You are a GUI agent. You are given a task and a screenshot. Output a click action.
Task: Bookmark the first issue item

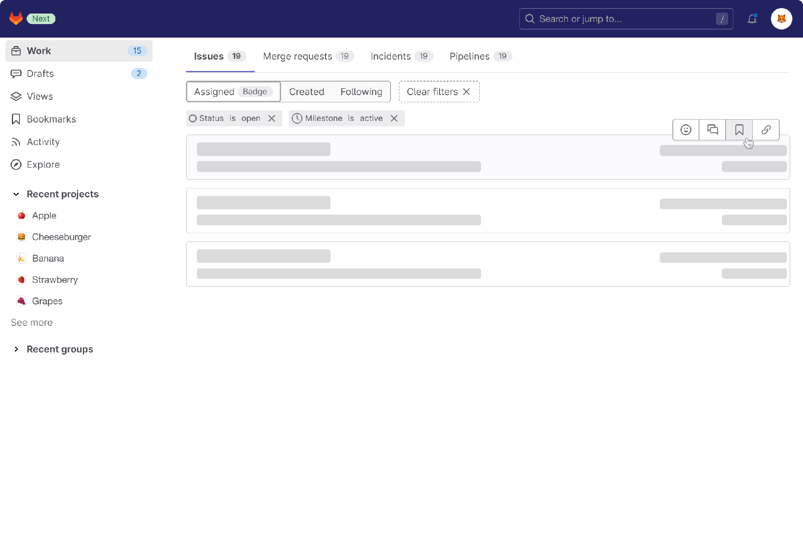(739, 130)
